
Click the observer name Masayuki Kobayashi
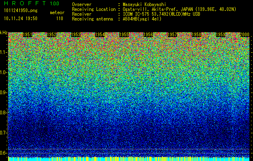tap(144, 4)
